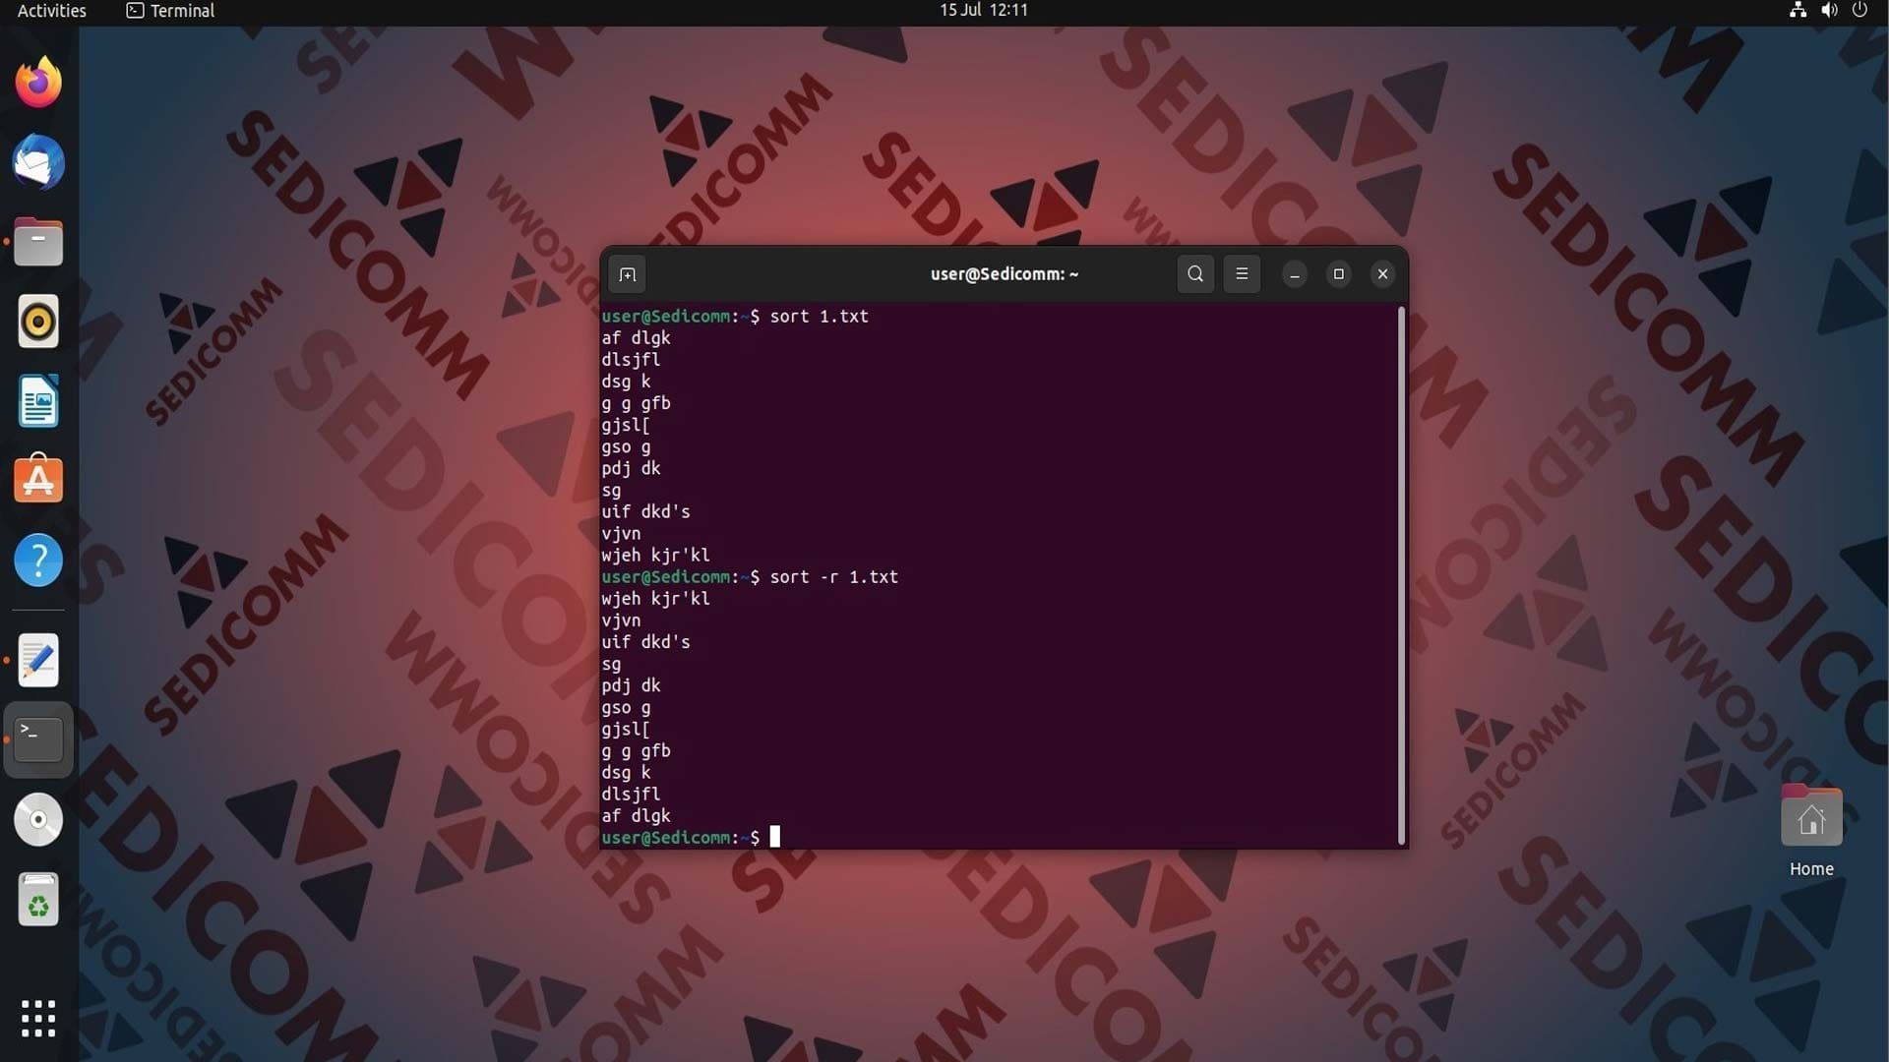Click the first 'uif dkd's' output line

[x=646, y=512]
